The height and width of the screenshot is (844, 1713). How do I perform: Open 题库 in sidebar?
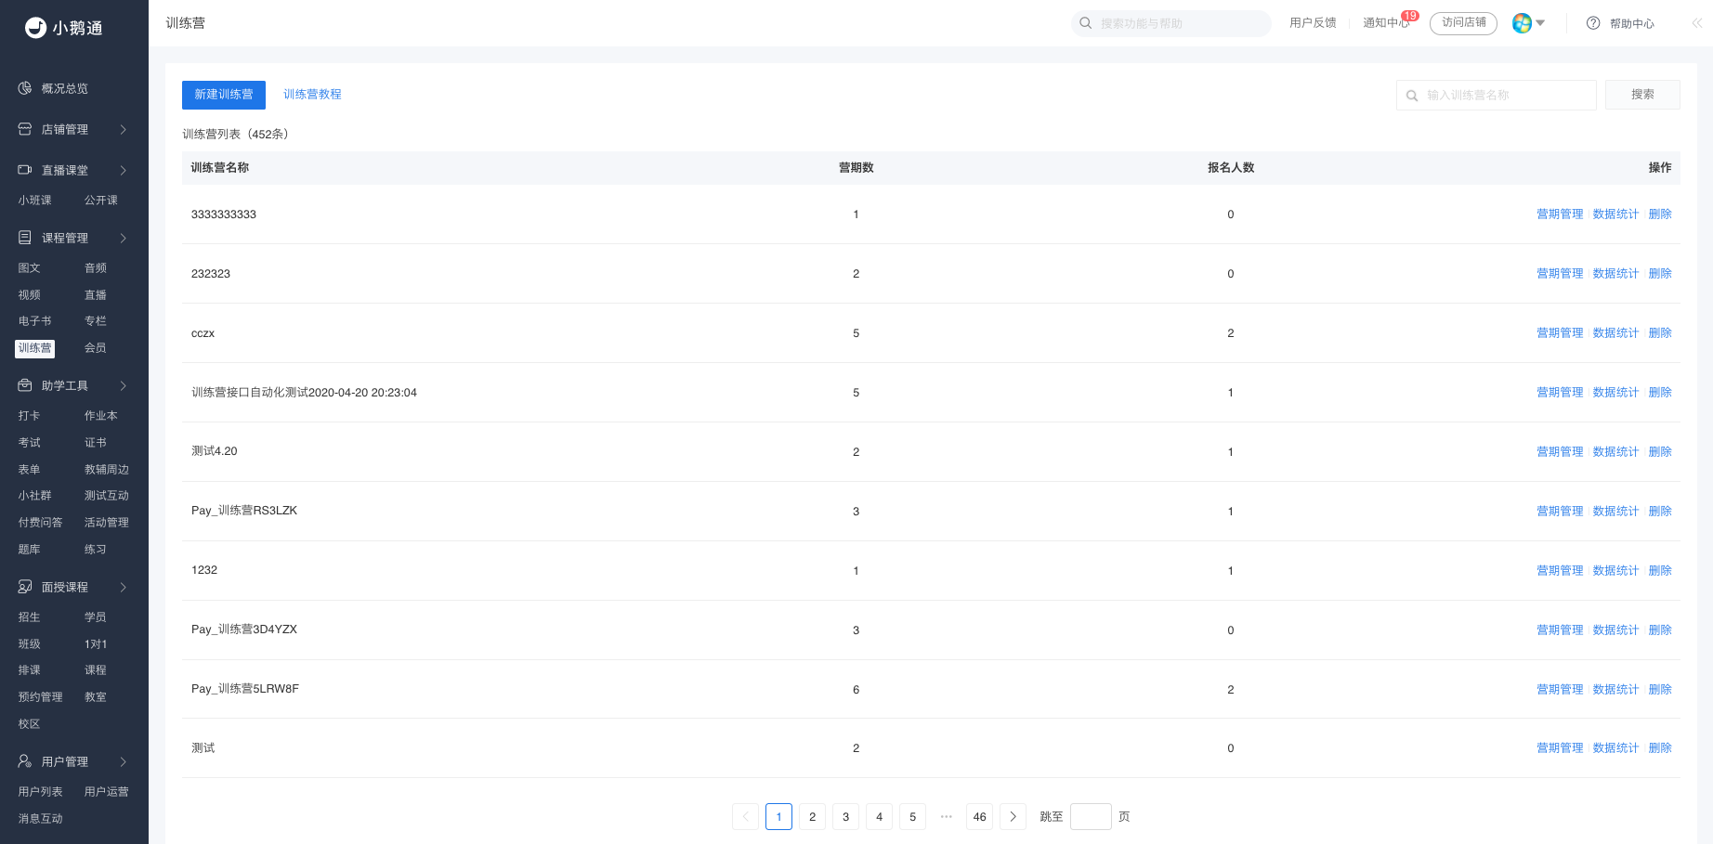tap(30, 550)
